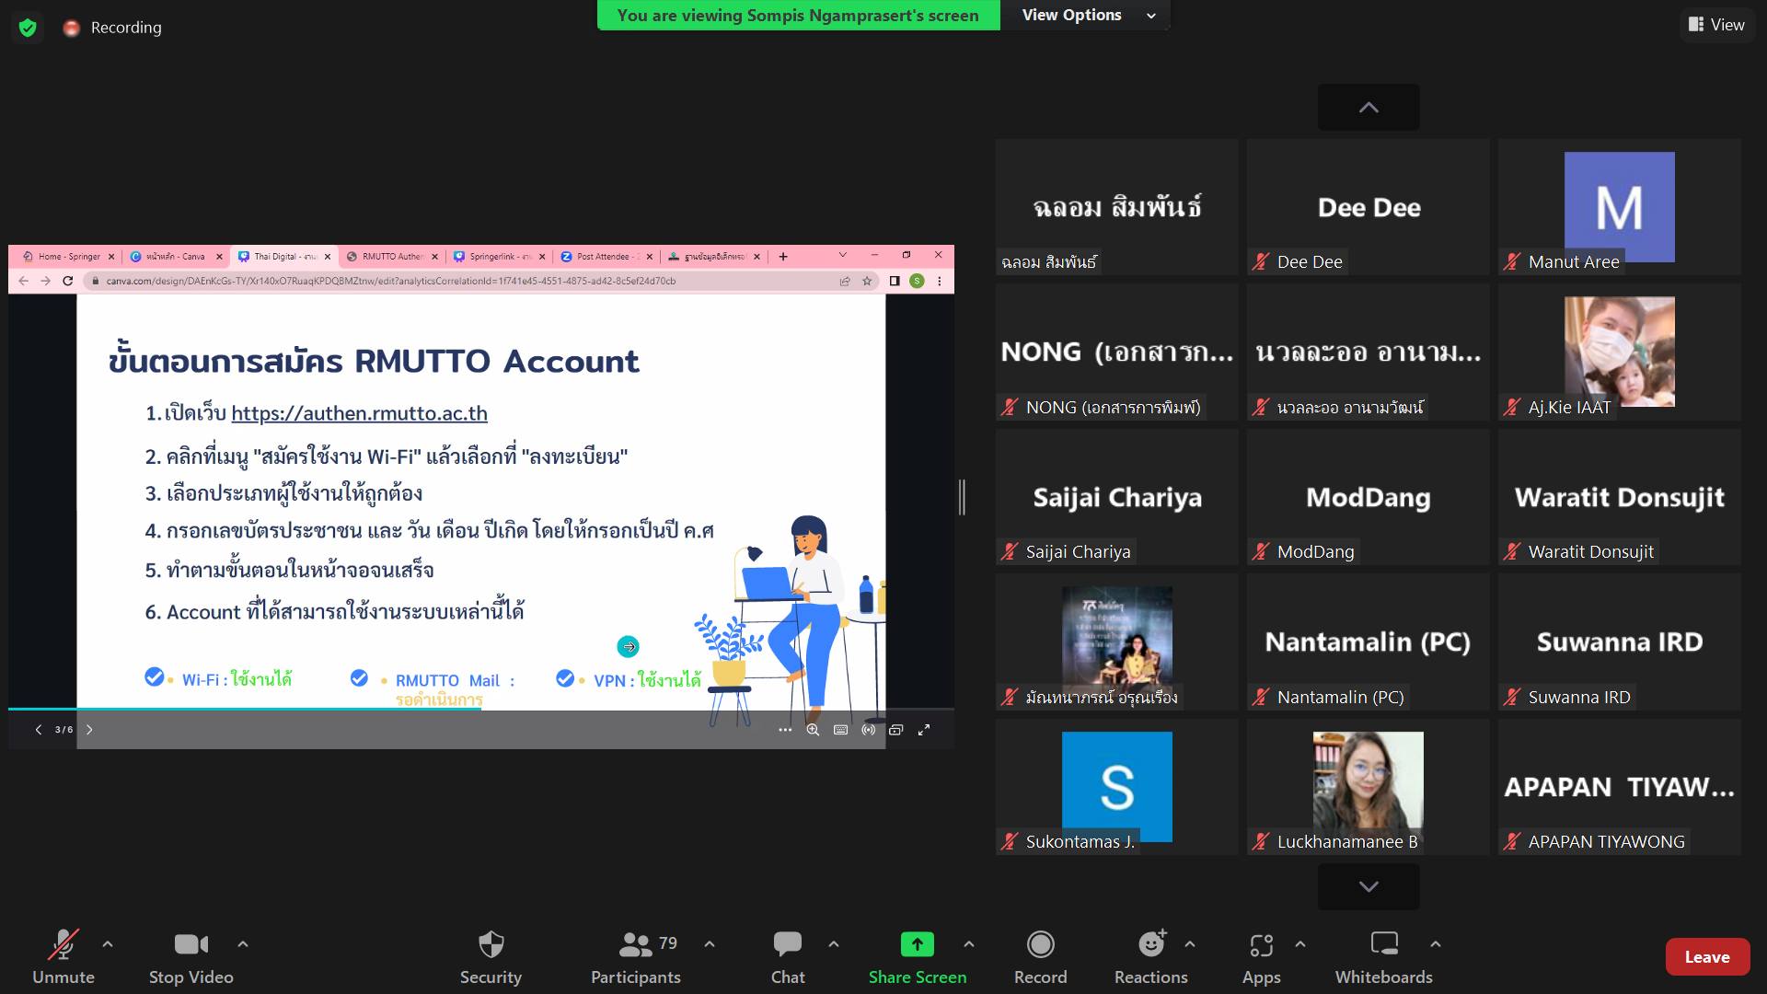1767x994 pixels.
Task: Open the Chat panel
Action: tap(788, 957)
